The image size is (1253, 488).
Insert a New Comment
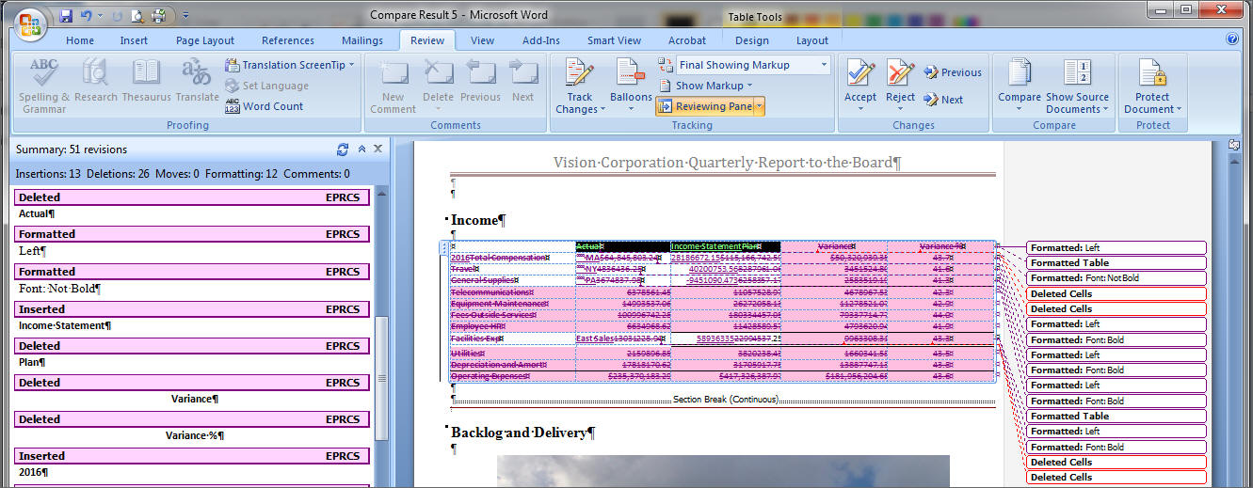393,73
